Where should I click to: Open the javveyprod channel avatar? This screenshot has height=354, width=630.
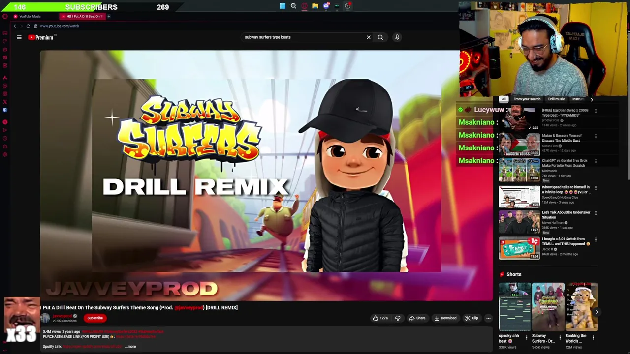click(45, 318)
